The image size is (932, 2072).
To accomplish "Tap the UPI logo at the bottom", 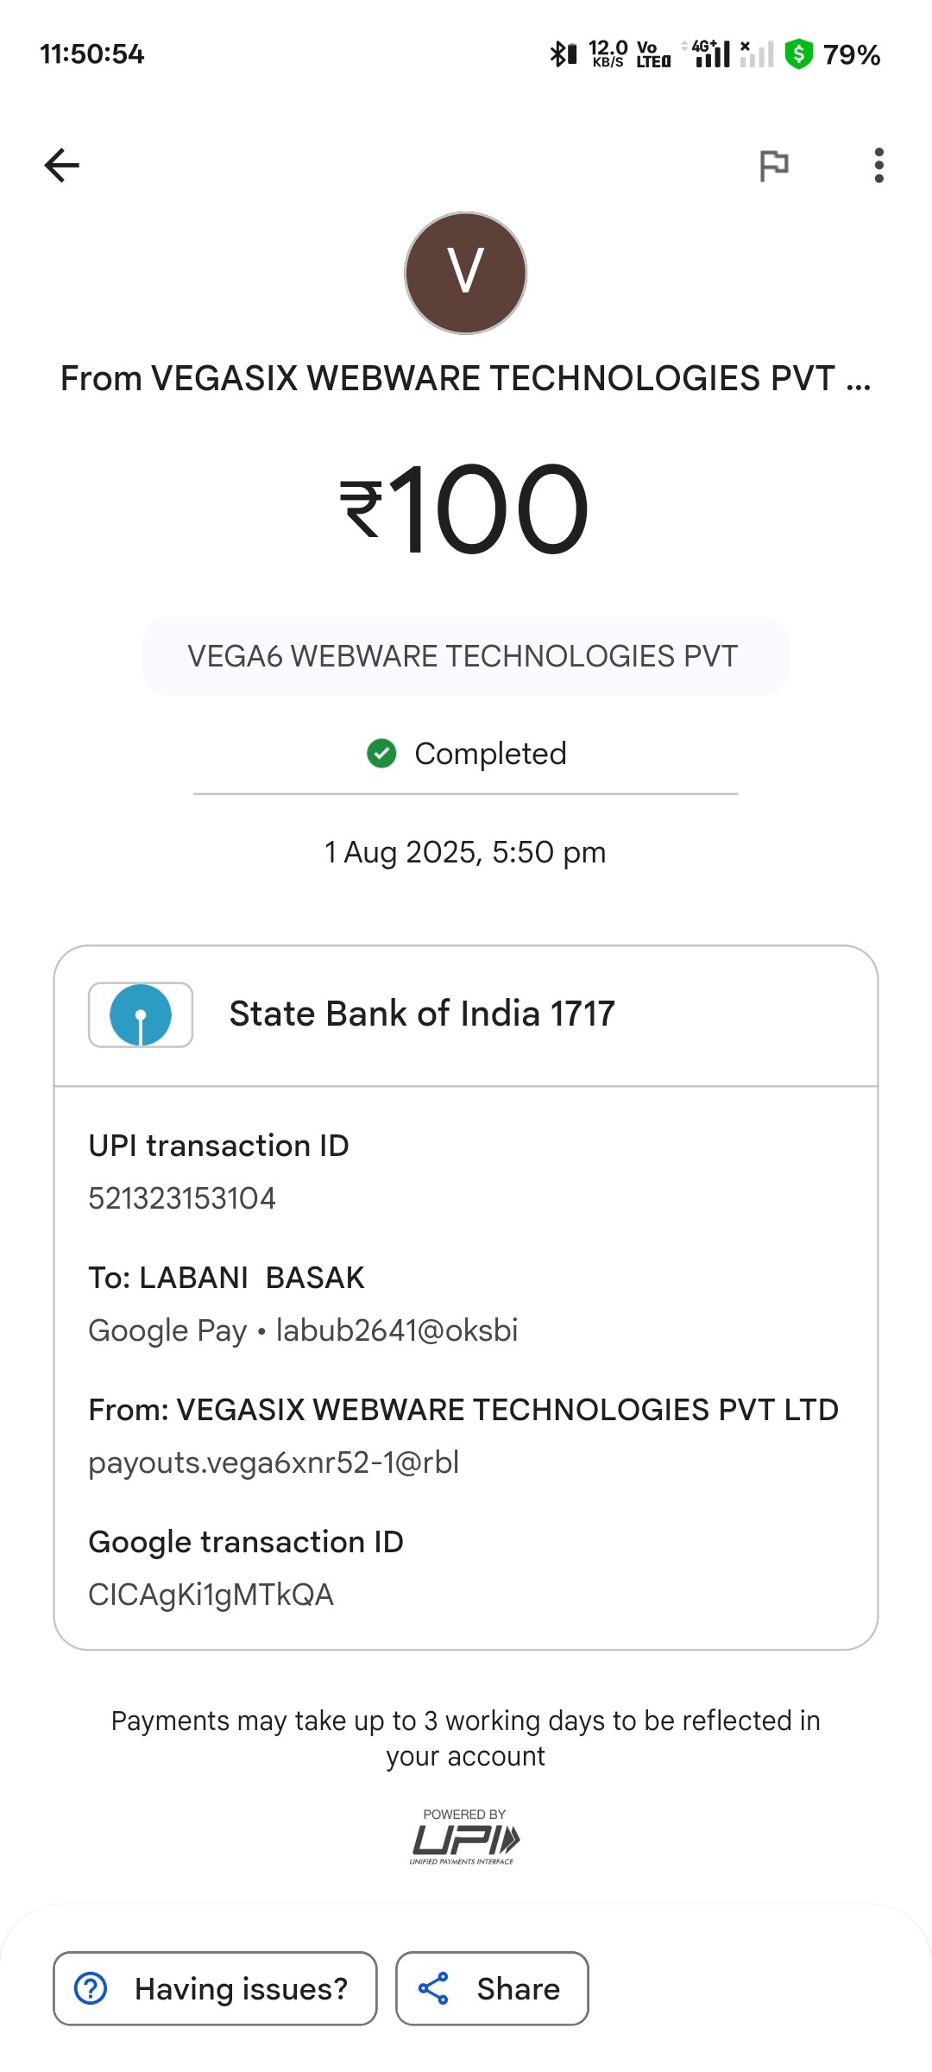I will click(465, 1839).
